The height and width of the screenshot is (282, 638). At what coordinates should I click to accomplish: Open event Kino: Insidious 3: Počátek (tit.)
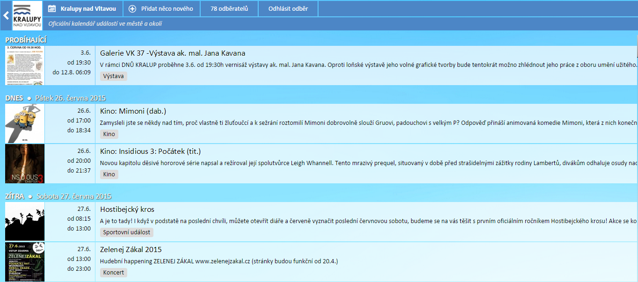(x=151, y=152)
